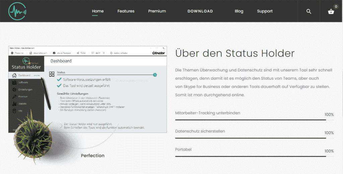Viewport: 343px width, 174px height.
Task: Click the Like on Facebook icon
Action: 54,53
